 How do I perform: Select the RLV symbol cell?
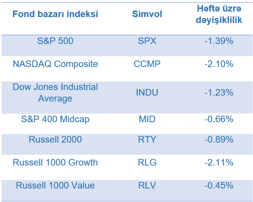(x=147, y=185)
